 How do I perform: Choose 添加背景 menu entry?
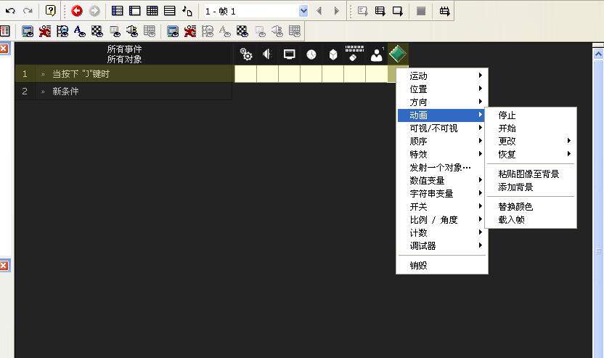click(531, 187)
